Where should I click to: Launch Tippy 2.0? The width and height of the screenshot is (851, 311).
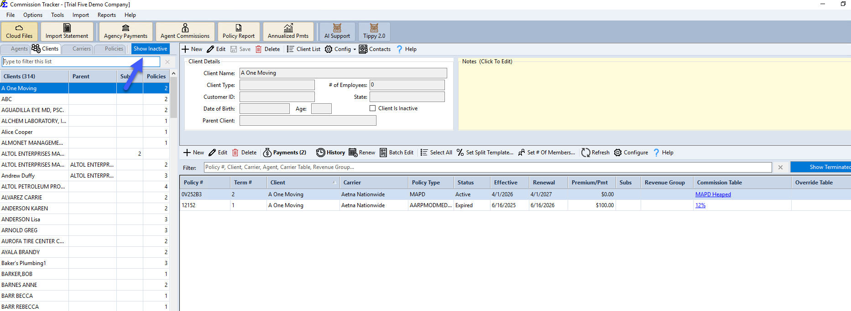[x=374, y=31]
